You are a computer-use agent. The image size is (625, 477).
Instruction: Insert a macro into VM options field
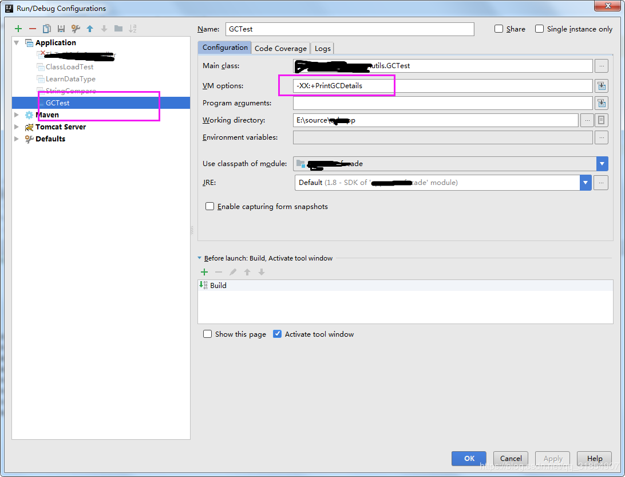tap(602, 85)
